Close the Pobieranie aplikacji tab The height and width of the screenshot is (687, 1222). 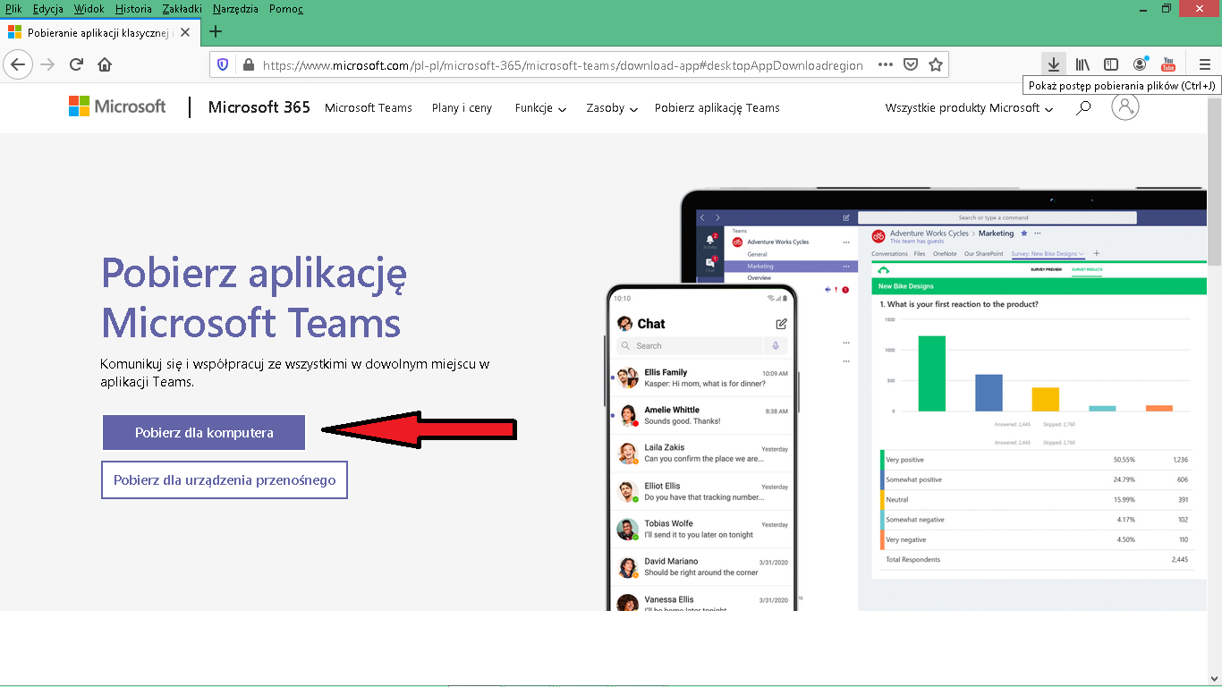(185, 32)
